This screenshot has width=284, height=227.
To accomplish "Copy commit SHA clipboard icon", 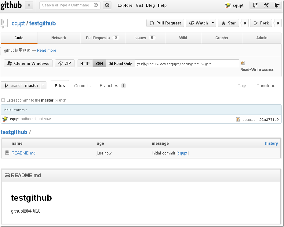I will tap(238, 119).
